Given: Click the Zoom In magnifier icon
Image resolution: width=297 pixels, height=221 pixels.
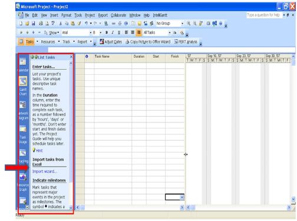Looking at the screenshot, I should [x=189, y=24].
